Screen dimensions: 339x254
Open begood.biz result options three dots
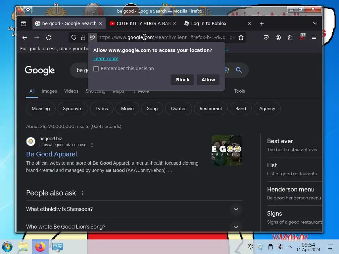(x=92, y=145)
